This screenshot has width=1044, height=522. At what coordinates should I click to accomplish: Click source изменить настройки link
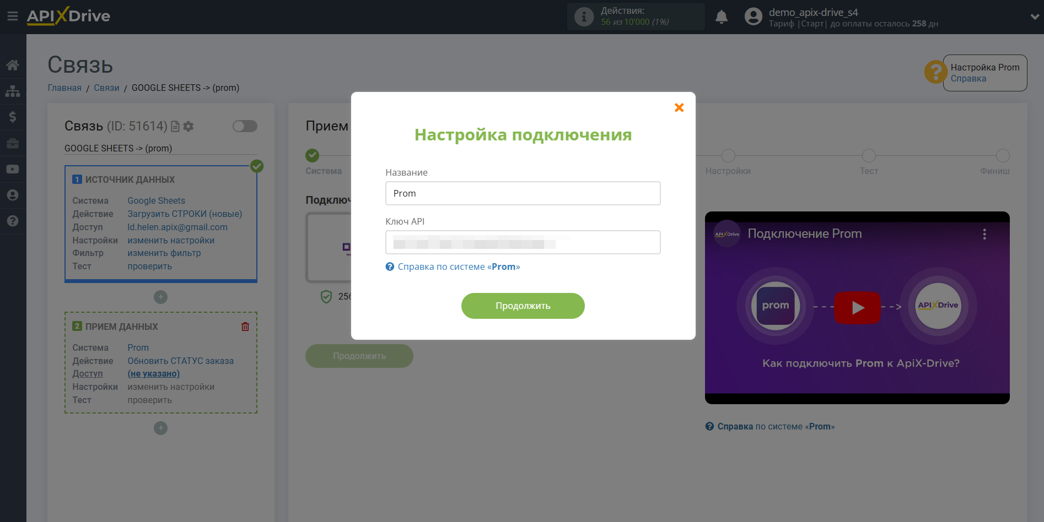coord(171,241)
